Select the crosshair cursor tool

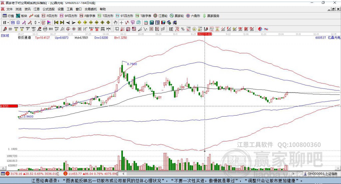(x=121, y=23)
